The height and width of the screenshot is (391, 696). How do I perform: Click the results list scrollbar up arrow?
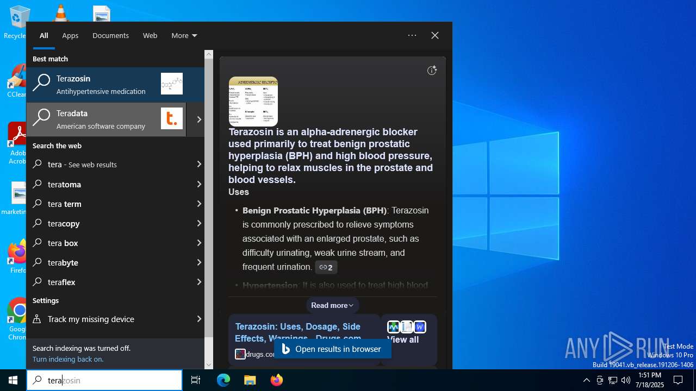pyautogui.click(x=209, y=54)
